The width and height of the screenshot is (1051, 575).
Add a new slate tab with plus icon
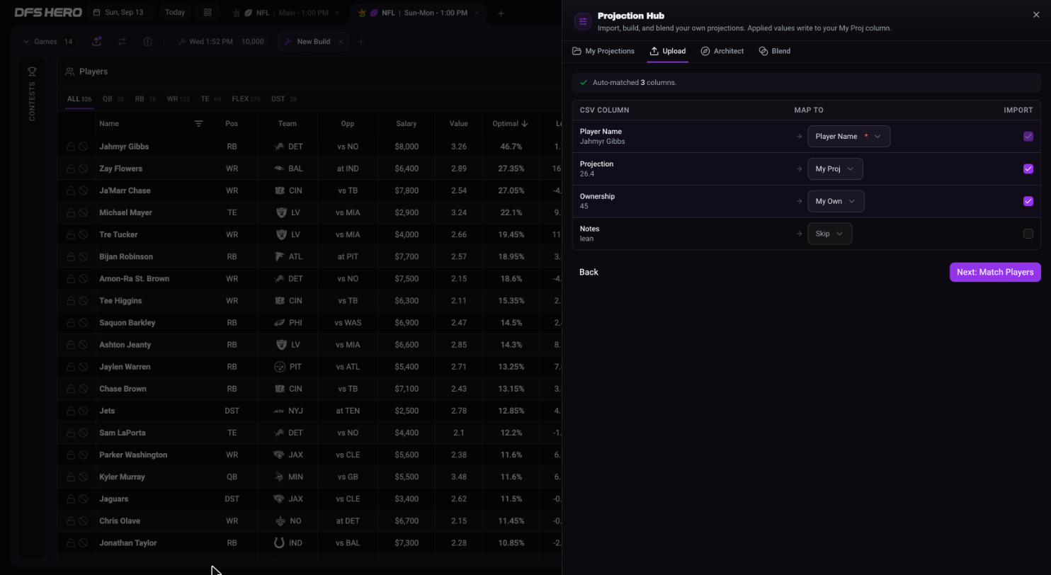click(x=501, y=13)
